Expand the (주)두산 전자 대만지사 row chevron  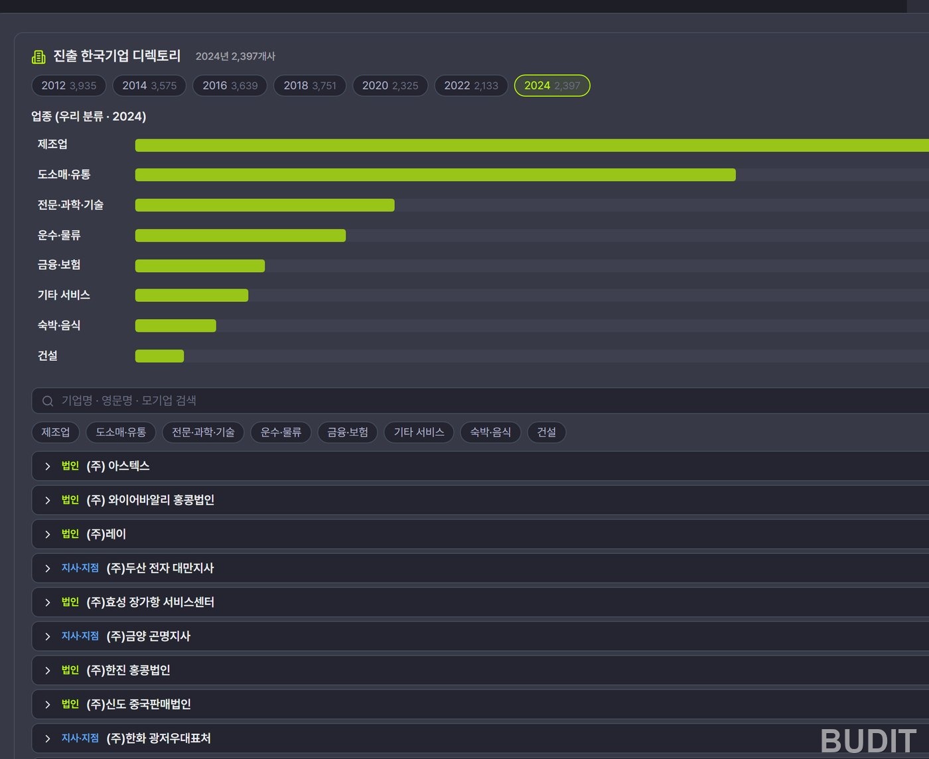click(48, 569)
